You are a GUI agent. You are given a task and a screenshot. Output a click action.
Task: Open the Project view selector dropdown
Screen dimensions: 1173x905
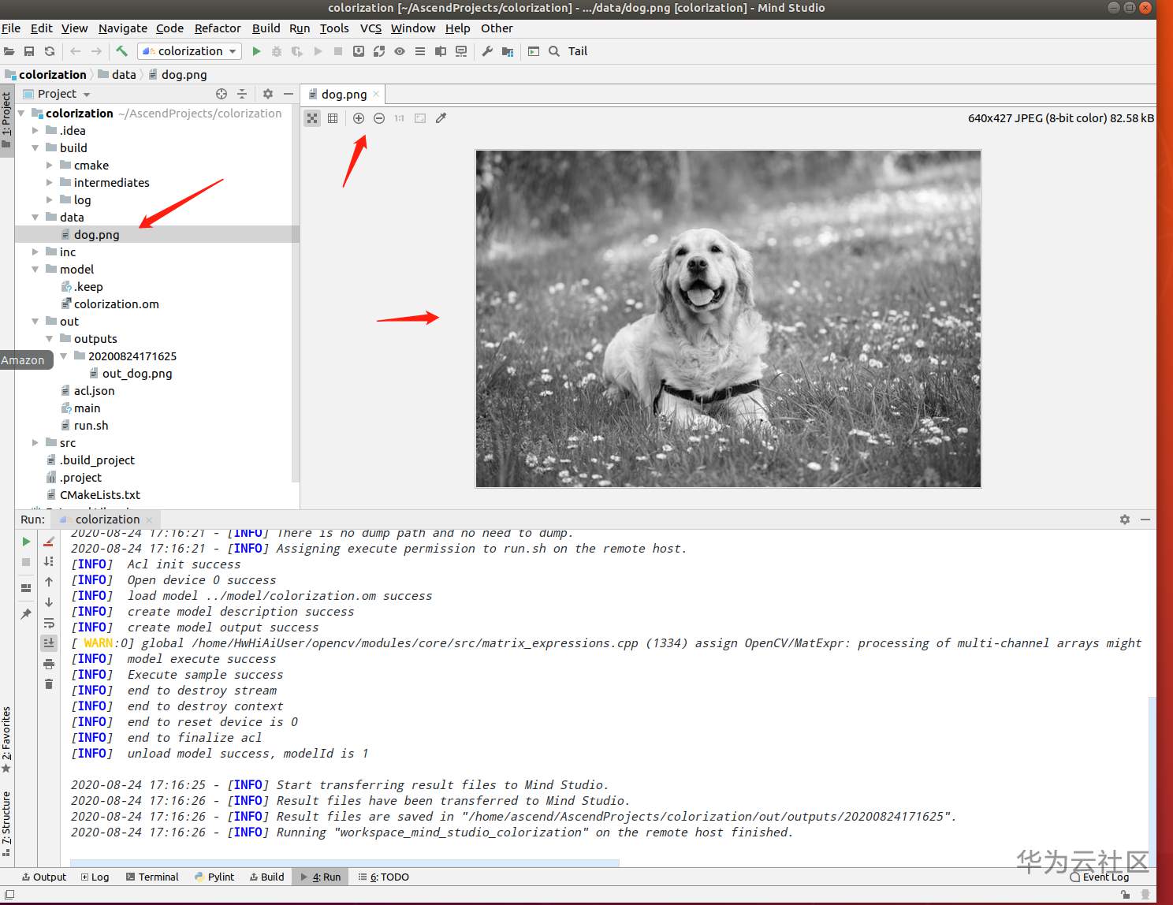click(57, 94)
